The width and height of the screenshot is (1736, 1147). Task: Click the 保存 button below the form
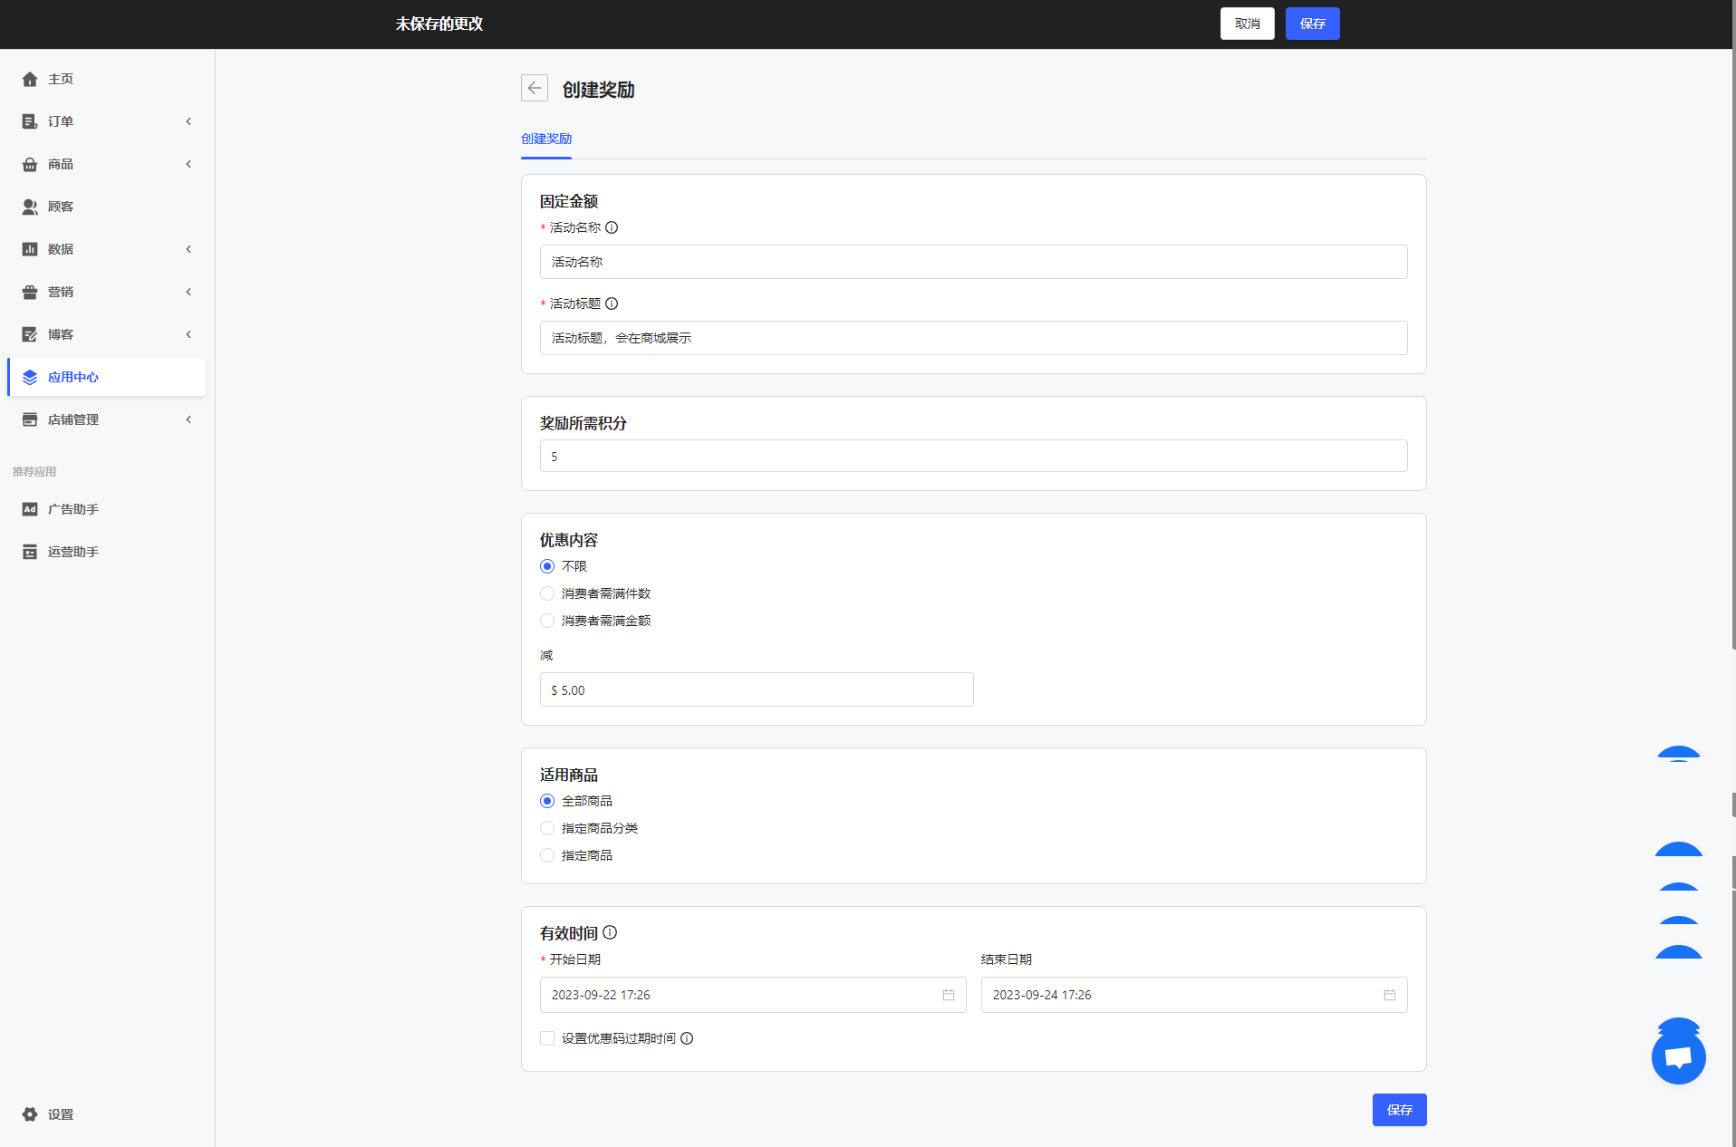click(1400, 1110)
